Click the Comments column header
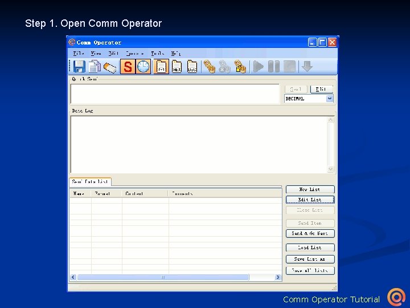410x308 pixels. (225, 193)
